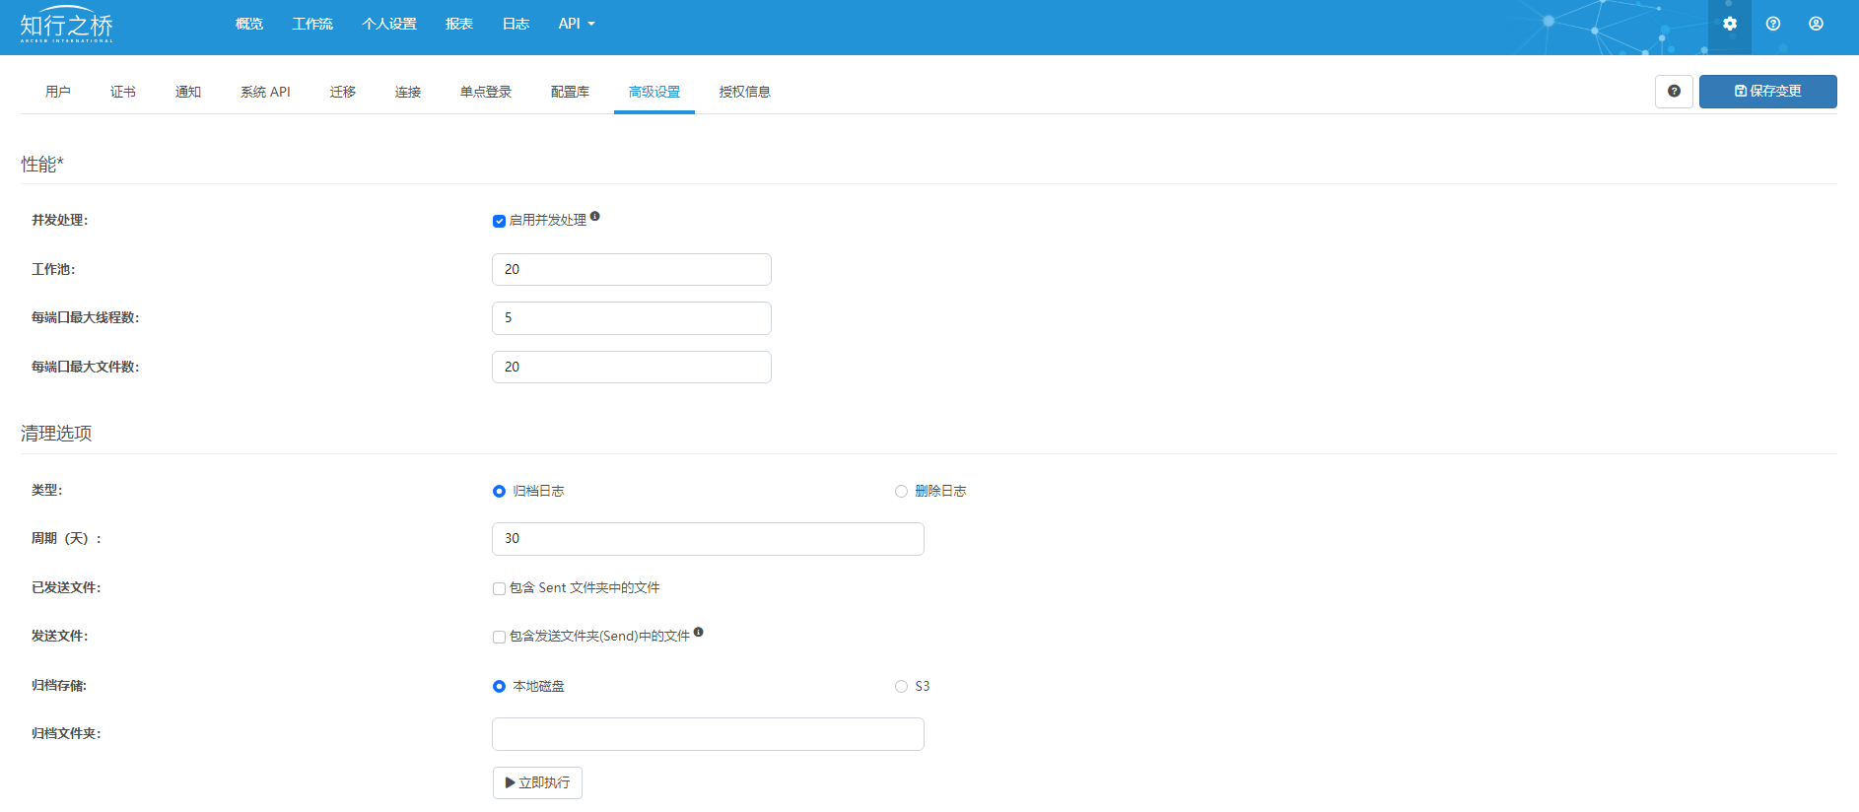Open the settings gear icon in header
1859x812 pixels.
pyautogui.click(x=1729, y=24)
